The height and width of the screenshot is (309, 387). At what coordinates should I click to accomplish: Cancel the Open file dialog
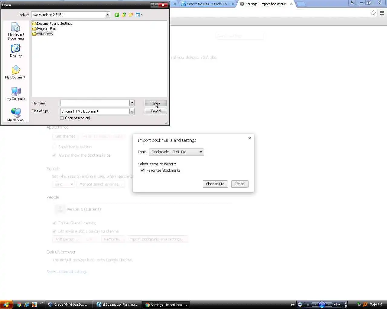[156, 111]
